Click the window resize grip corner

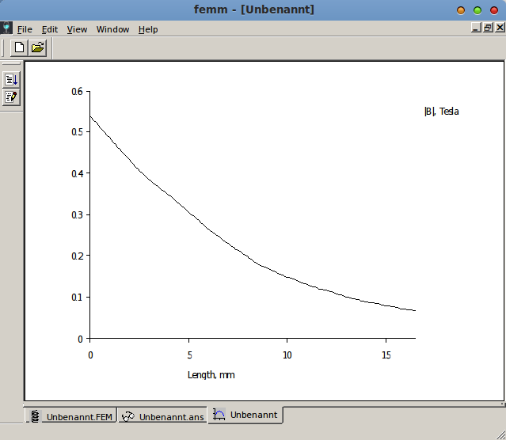click(x=501, y=435)
